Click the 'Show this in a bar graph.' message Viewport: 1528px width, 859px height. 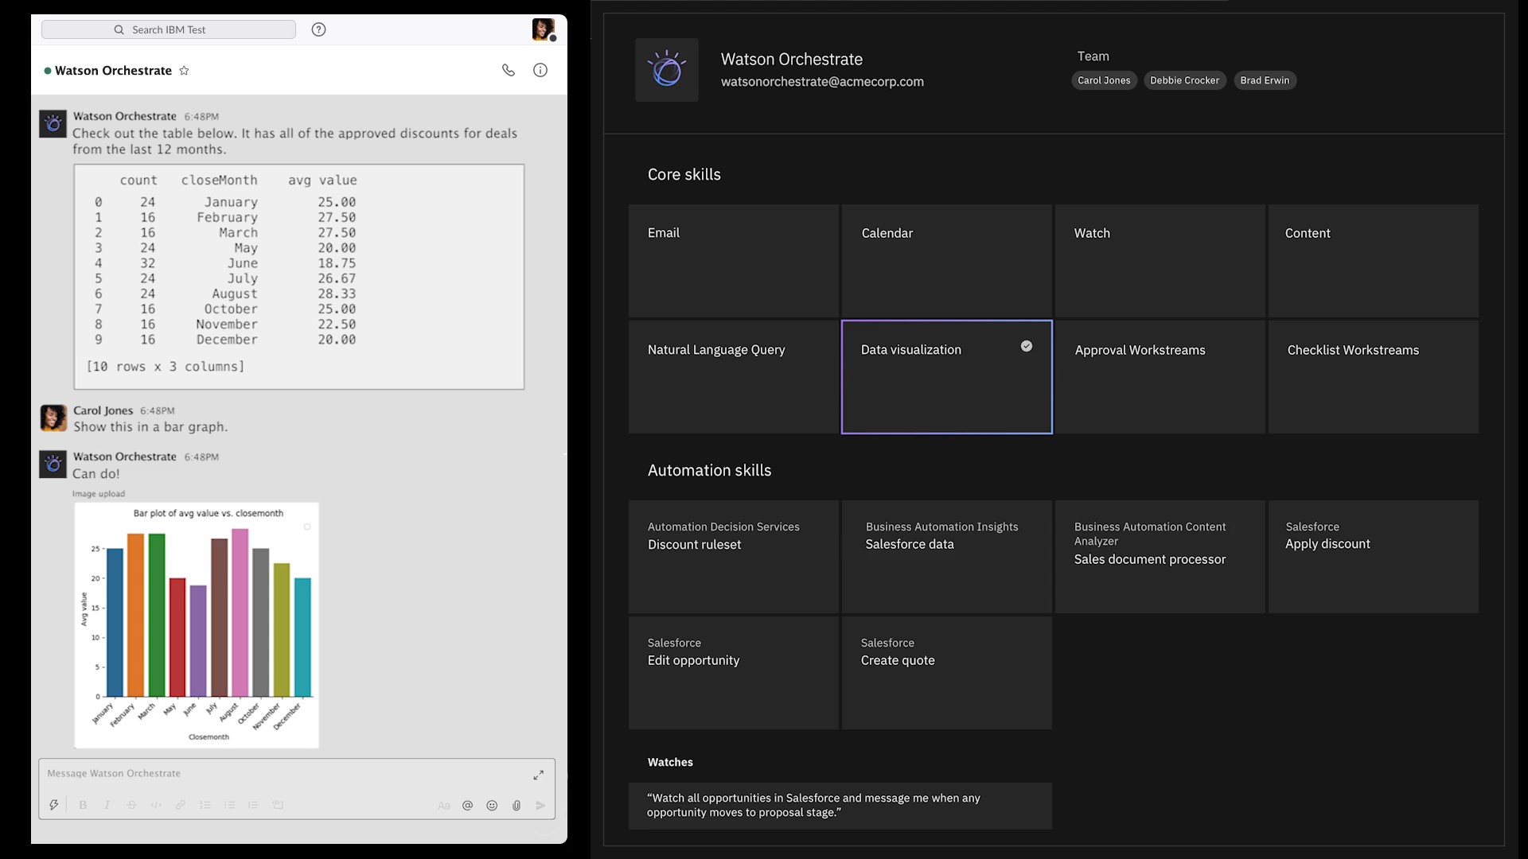(x=150, y=427)
